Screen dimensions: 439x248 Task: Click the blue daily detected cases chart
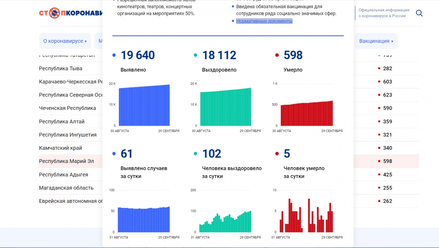click(x=144, y=220)
